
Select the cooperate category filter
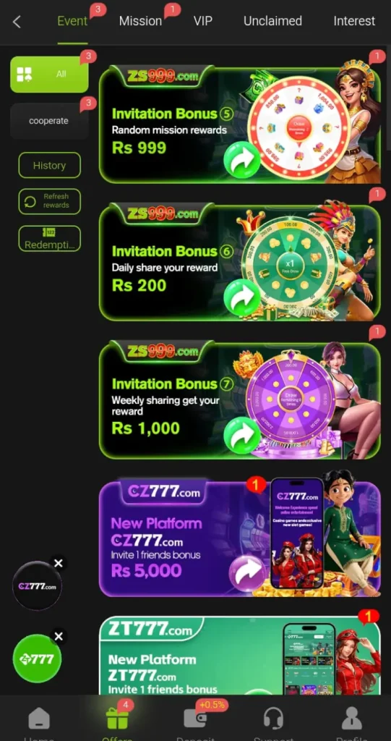tap(49, 121)
